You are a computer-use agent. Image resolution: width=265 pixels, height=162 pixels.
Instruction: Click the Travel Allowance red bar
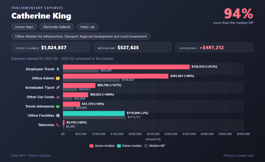coord(71,104)
